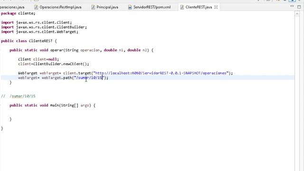Click the vertical scrollbar track of the editor
Image resolution: width=304 pixels, height=171 pixels.
(x=297, y=93)
